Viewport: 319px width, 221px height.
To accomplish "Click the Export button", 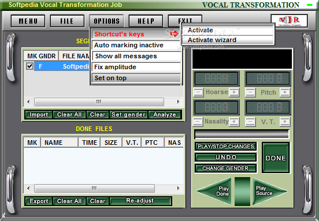I will click(39, 201).
